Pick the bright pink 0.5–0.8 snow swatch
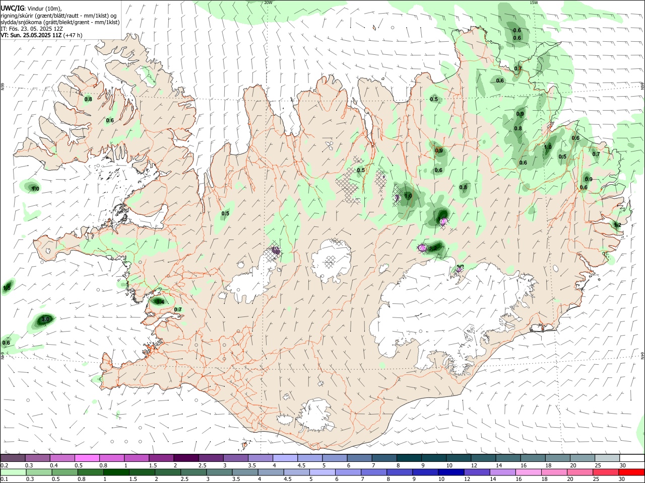The height and width of the screenshot is (483, 645). point(87,458)
